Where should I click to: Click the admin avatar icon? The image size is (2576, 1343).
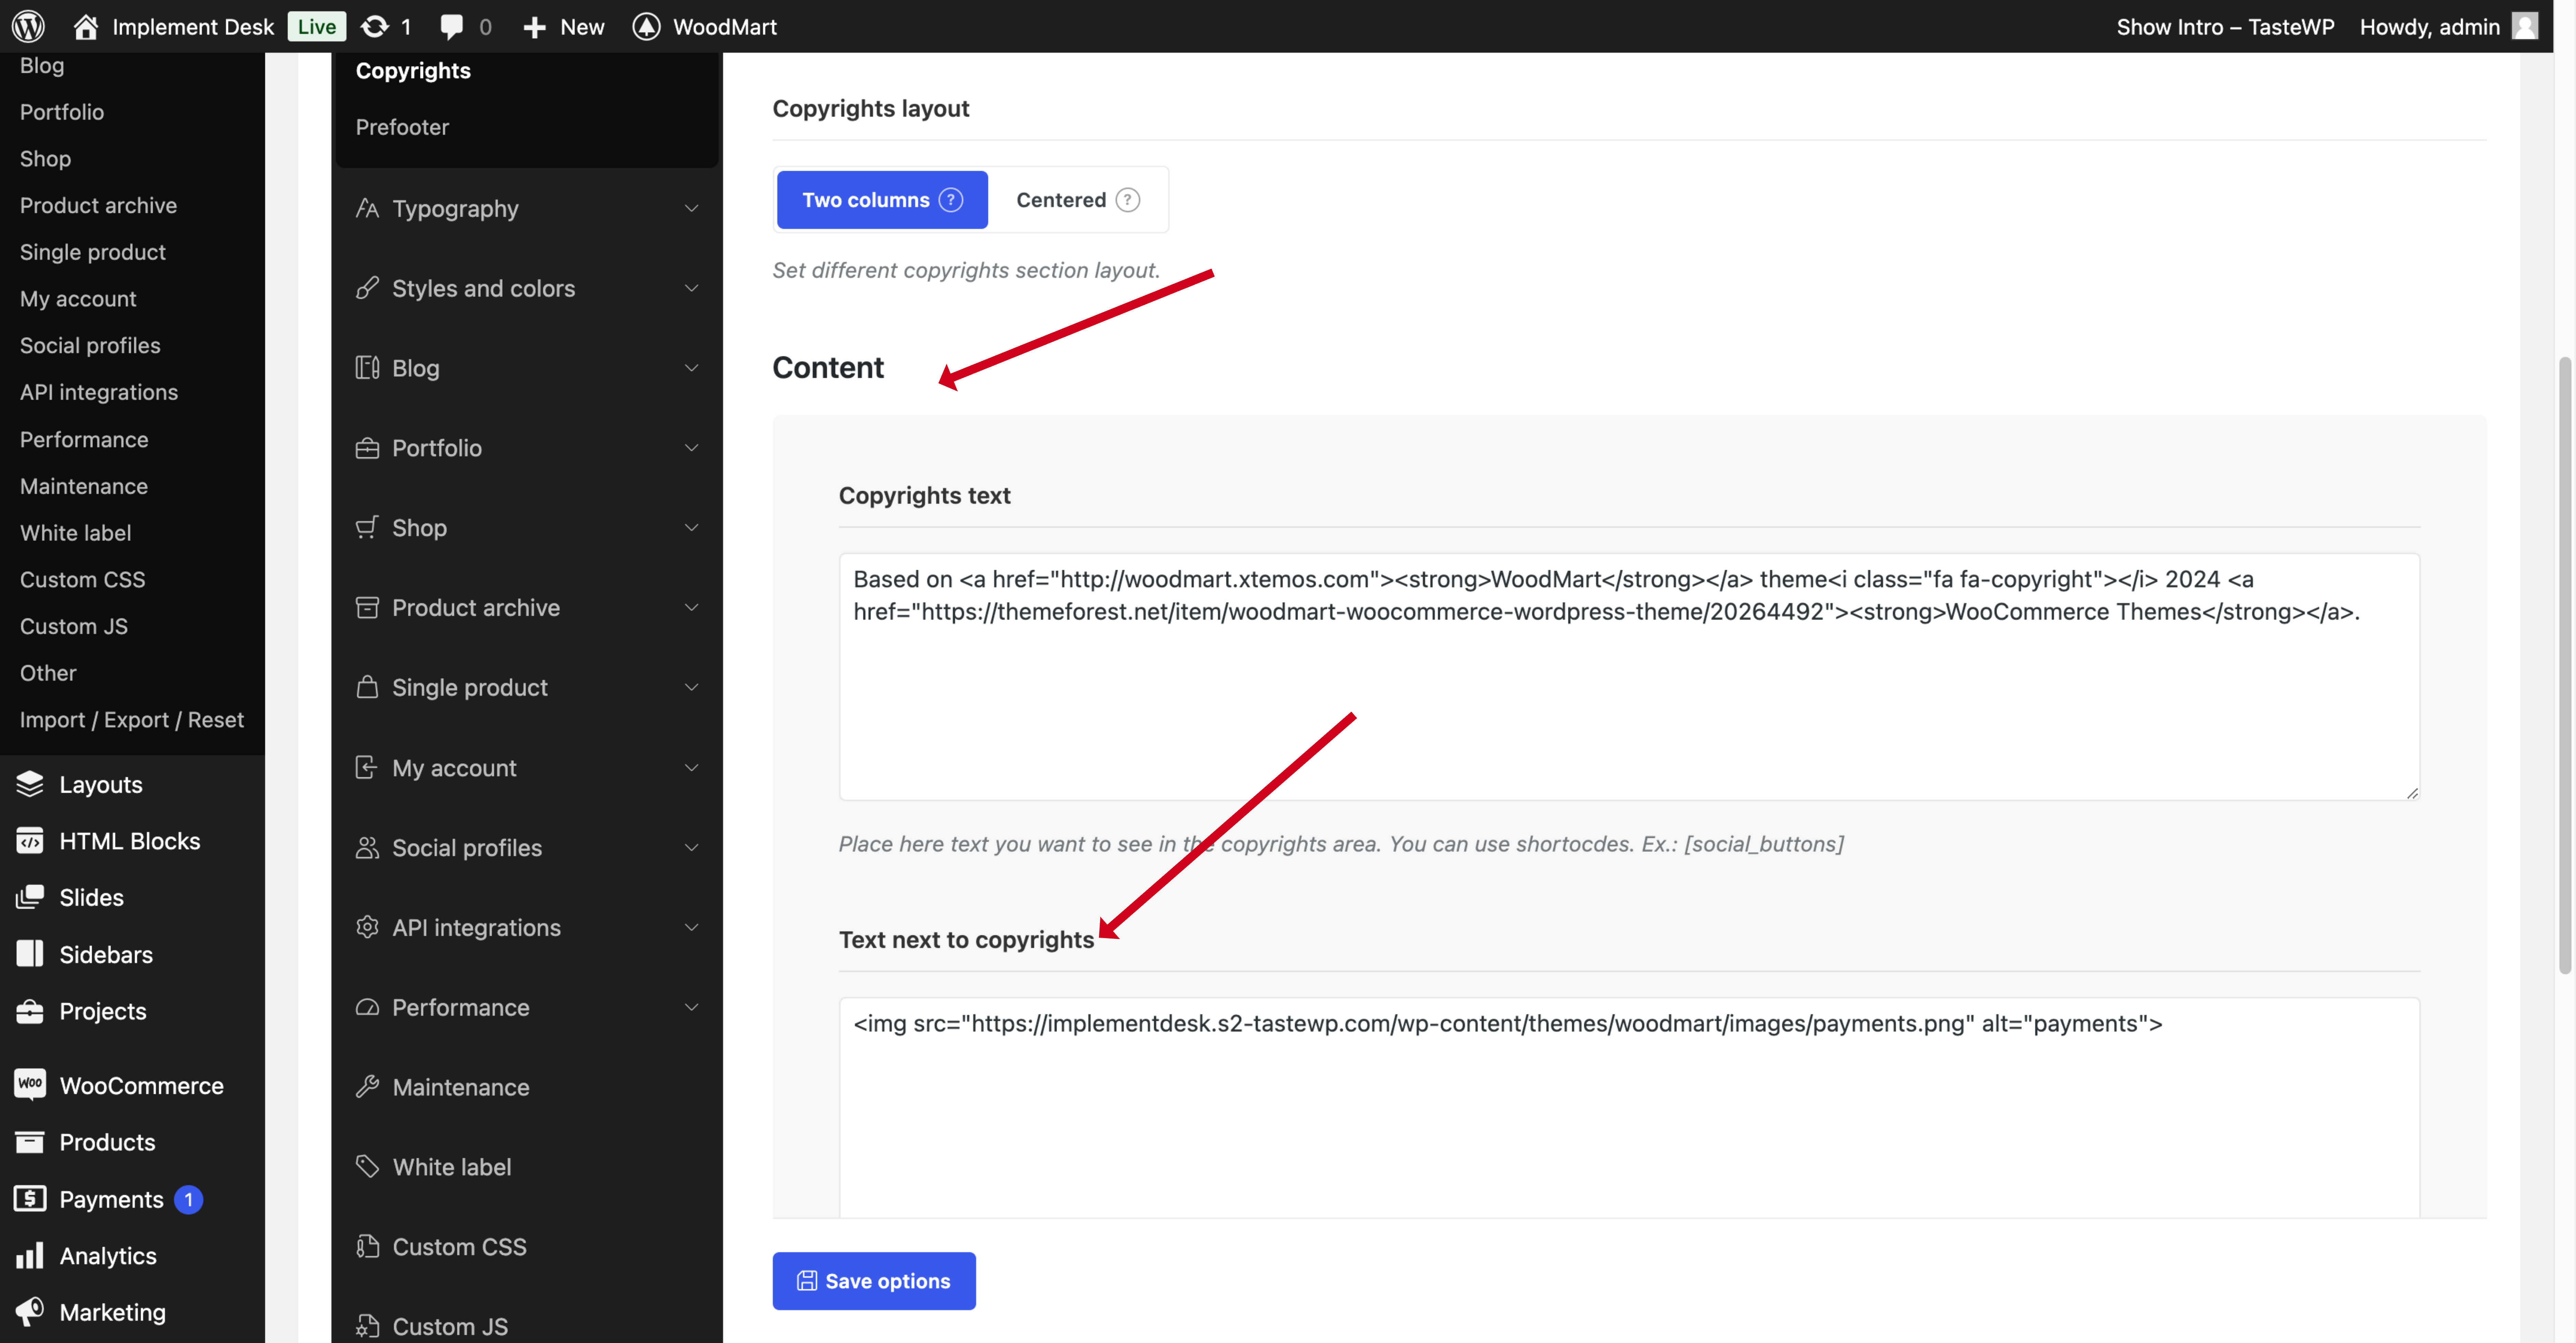(x=2525, y=26)
